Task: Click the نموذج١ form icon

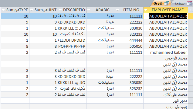Action: 189,3
